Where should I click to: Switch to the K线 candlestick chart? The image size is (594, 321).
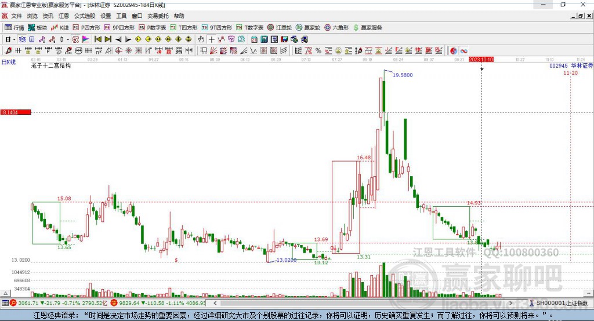60,28
